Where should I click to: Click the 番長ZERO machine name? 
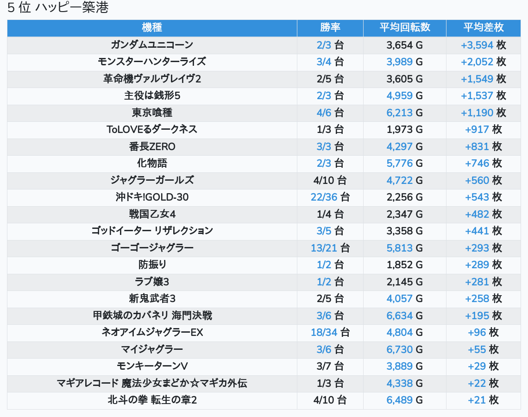pos(152,147)
